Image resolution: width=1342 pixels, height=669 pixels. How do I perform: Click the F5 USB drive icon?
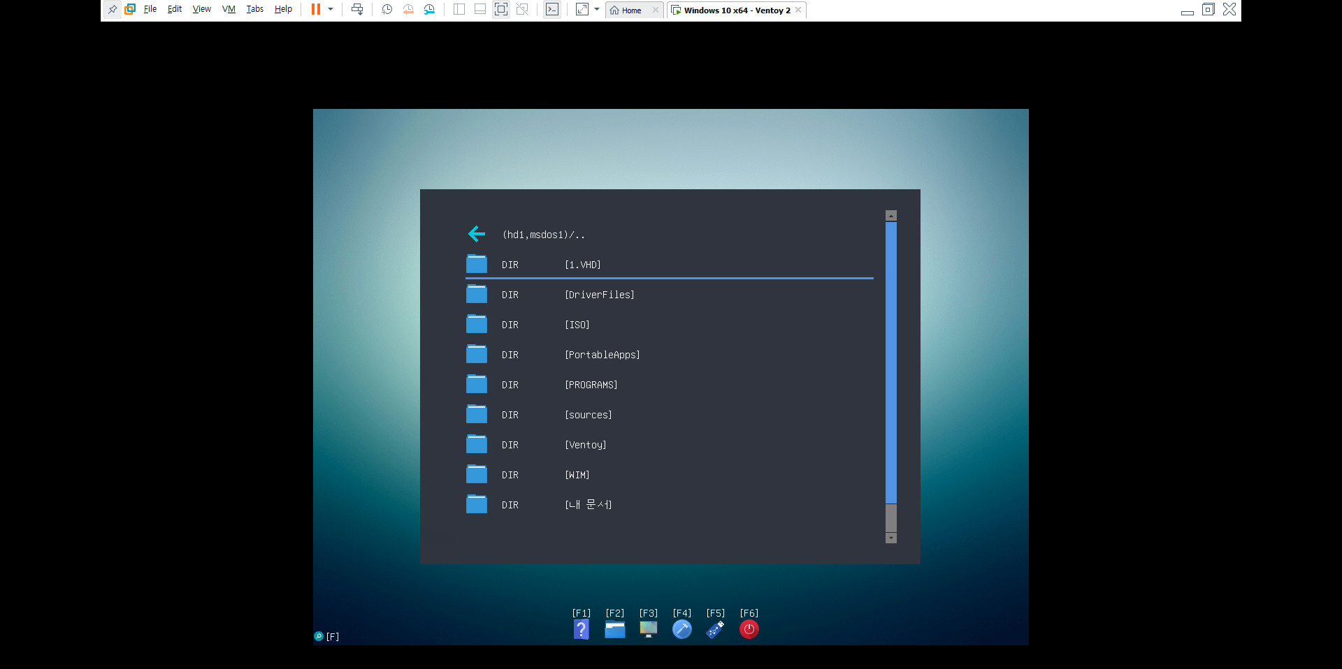715,629
